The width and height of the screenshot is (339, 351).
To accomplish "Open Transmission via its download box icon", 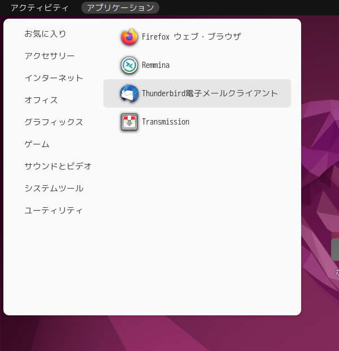I will pyautogui.click(x=129, y=122).
